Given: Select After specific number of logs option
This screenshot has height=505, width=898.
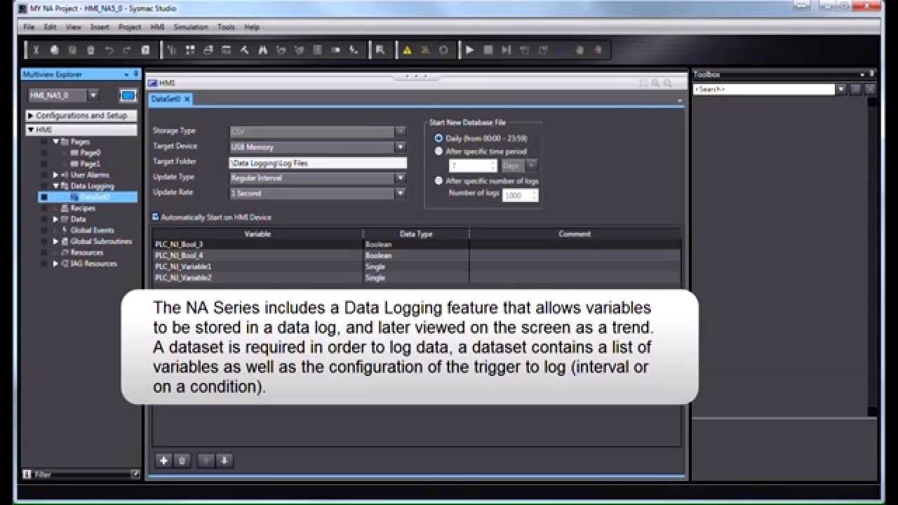Looking at the screenshot, I should [x=438, y=181].
